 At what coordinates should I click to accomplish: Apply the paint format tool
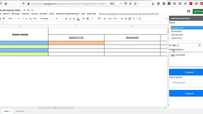point(4,19)
